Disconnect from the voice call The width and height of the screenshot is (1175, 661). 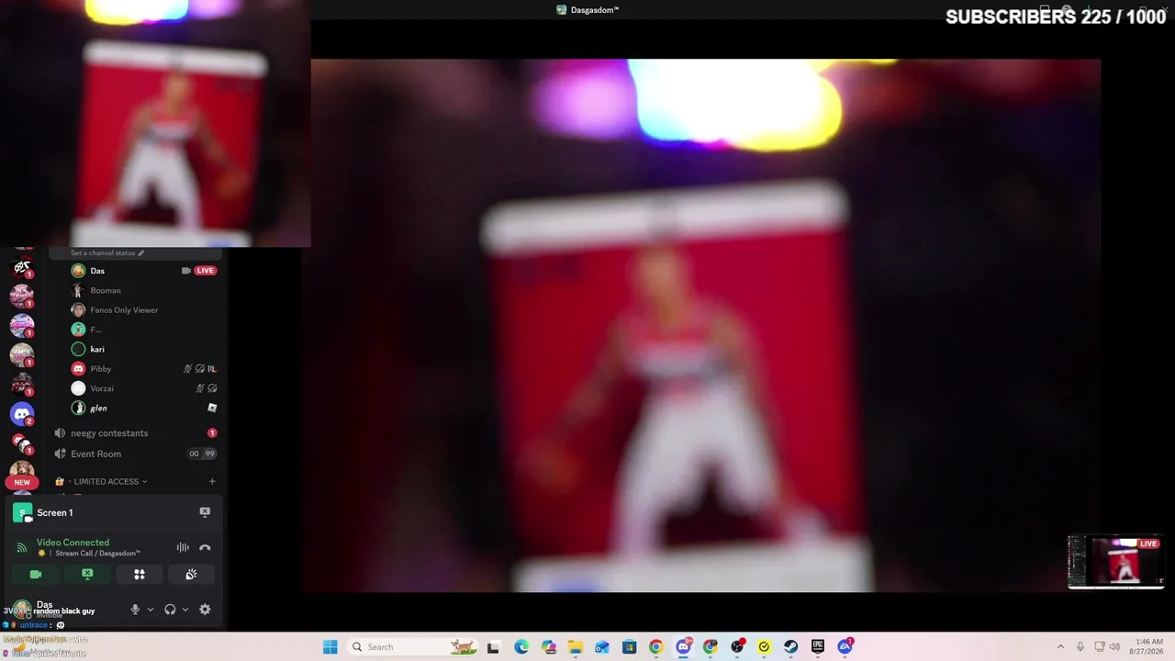tap(205, 548)
